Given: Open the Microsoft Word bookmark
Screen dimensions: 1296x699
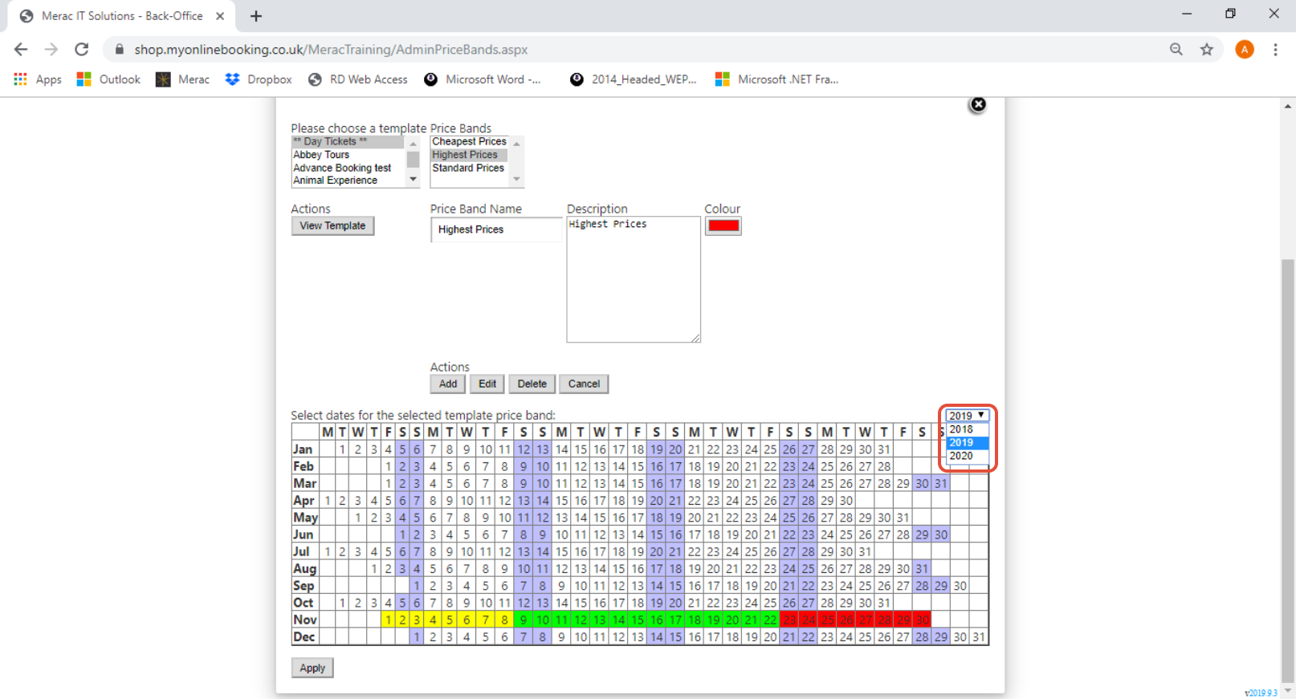Looking at the screenshot, I should coord(483,79).
